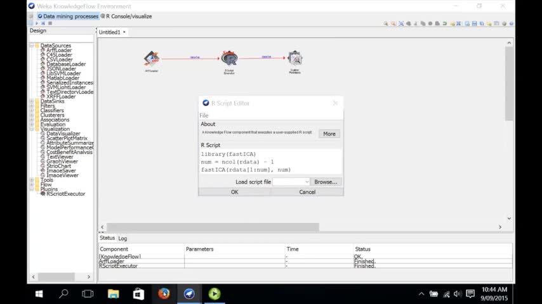This screenshot has height=304, width=542.
Task: Collapse the DataSources tree folder
Action: 32,46
